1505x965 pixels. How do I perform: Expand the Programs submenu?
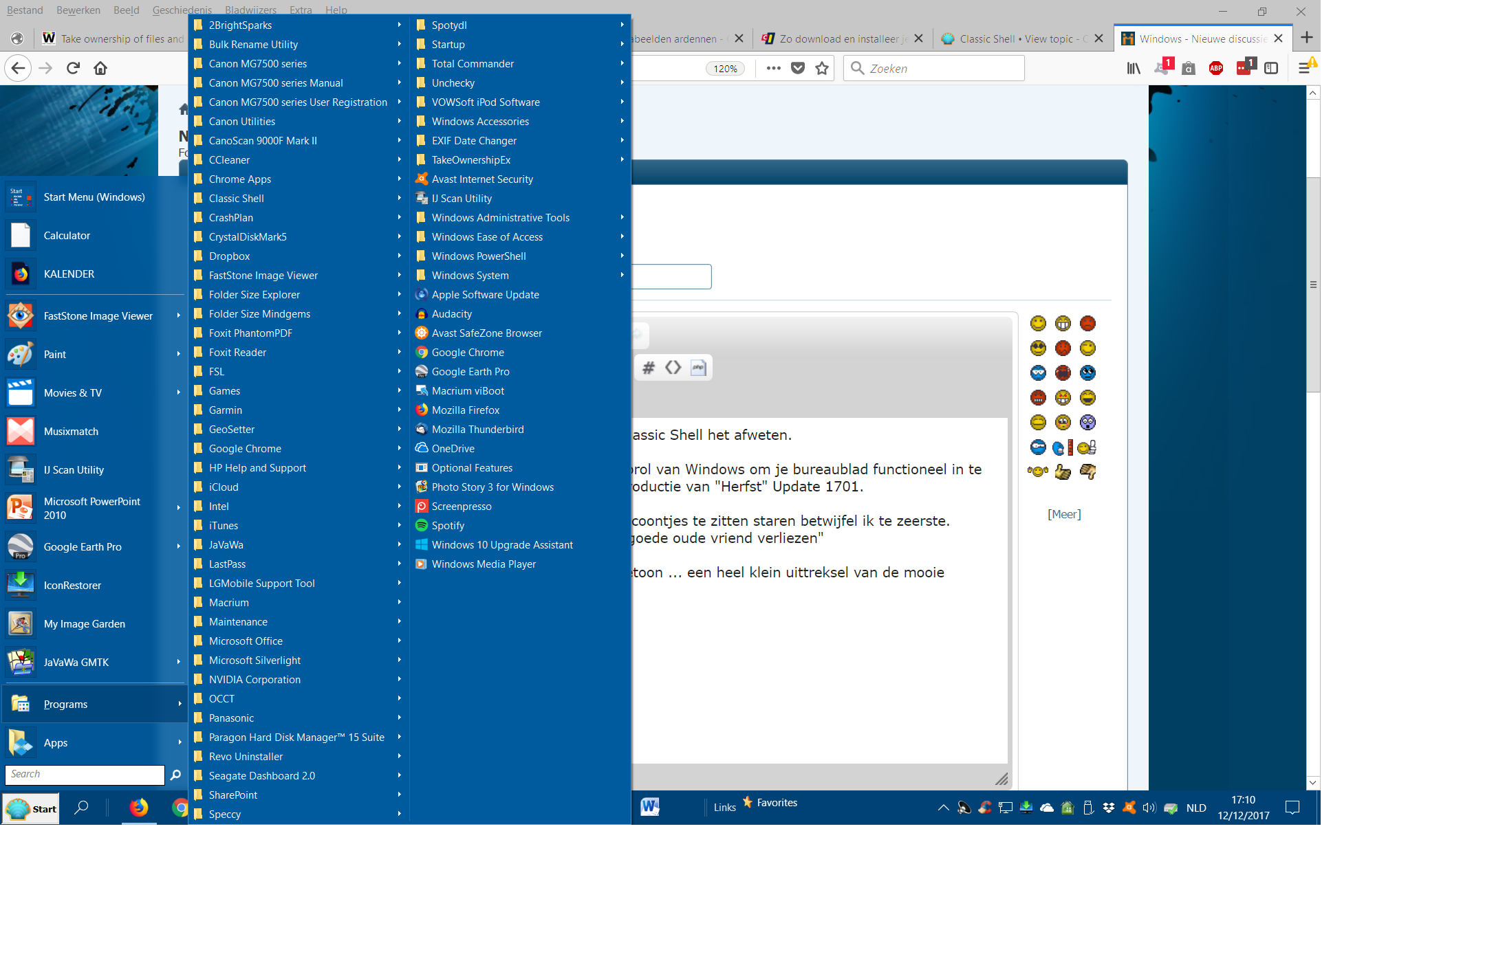click(94, 705)
